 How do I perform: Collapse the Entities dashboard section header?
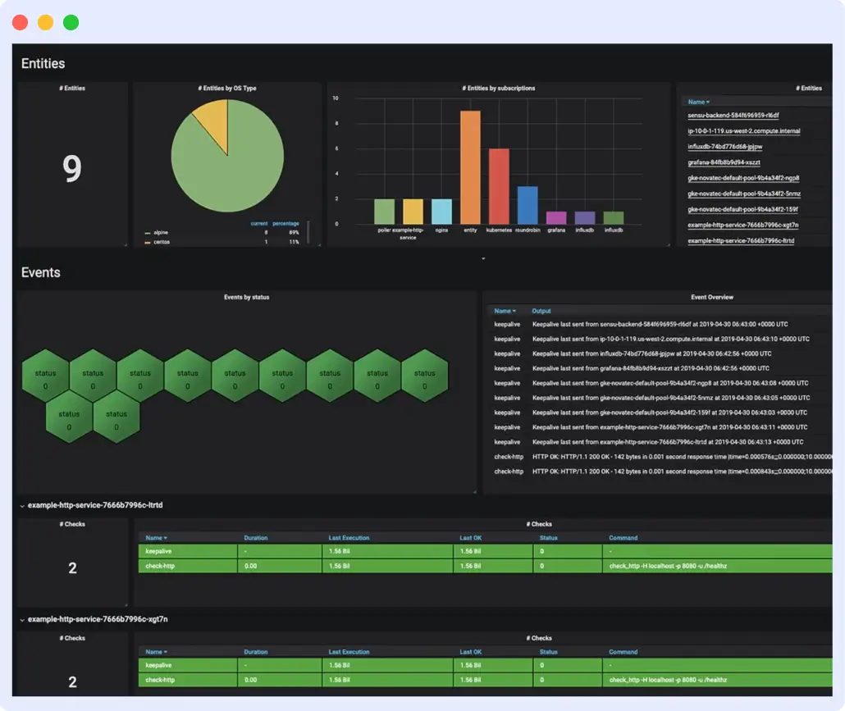pyautogui.click(x=43, y=63)
